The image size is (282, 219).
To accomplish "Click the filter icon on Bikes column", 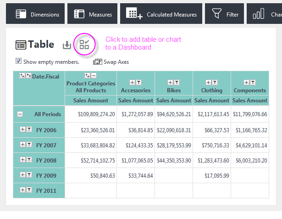I will tap(177, 83).
